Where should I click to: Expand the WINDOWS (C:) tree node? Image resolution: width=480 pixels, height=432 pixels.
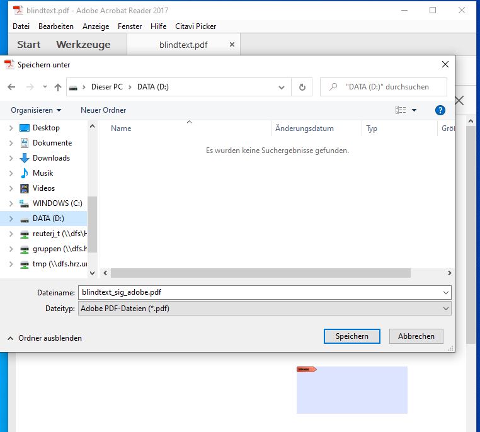pos(11,203)
